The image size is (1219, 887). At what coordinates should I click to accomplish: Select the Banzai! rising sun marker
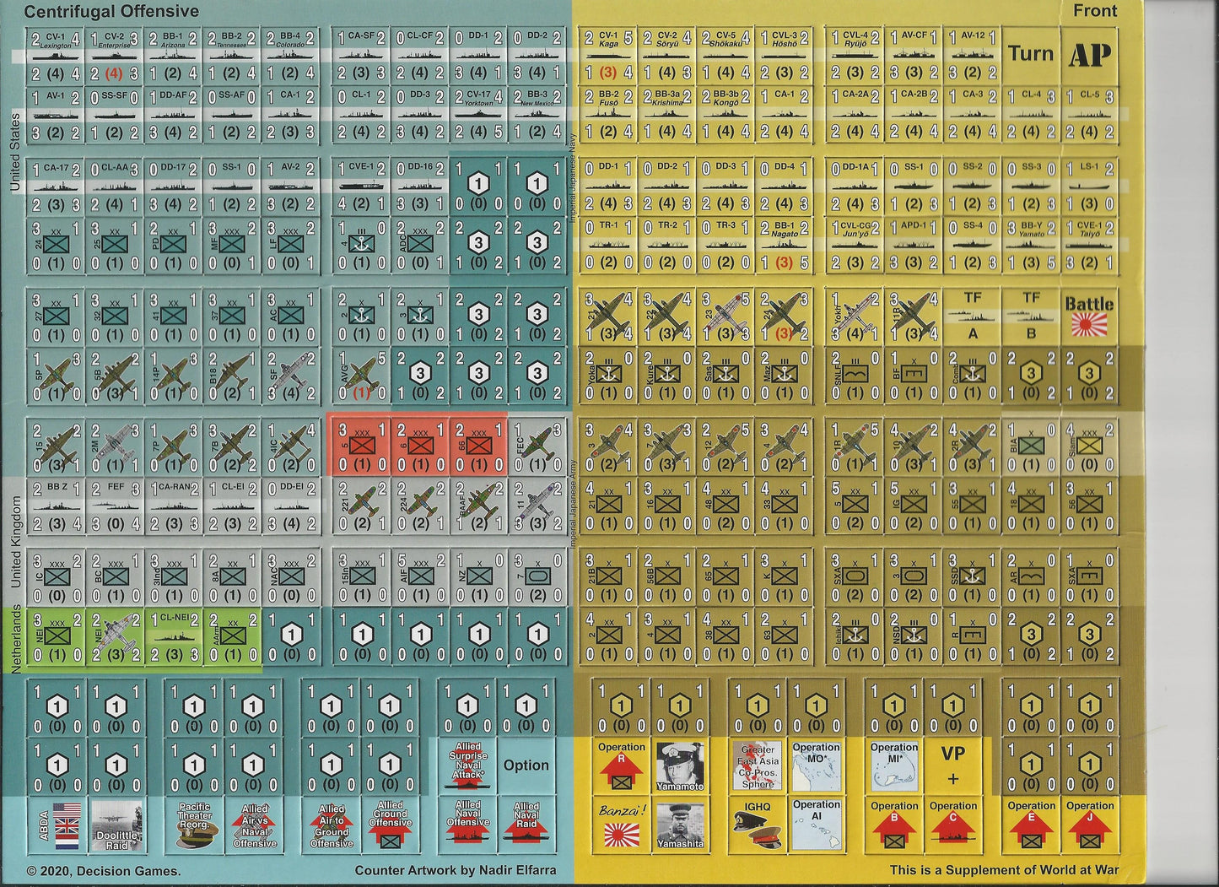620,825
